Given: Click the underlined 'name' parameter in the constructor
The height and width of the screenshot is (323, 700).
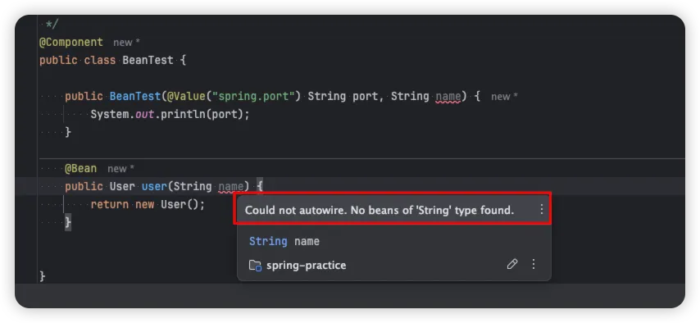Looking at the screenshot, I should coord(448,96).
